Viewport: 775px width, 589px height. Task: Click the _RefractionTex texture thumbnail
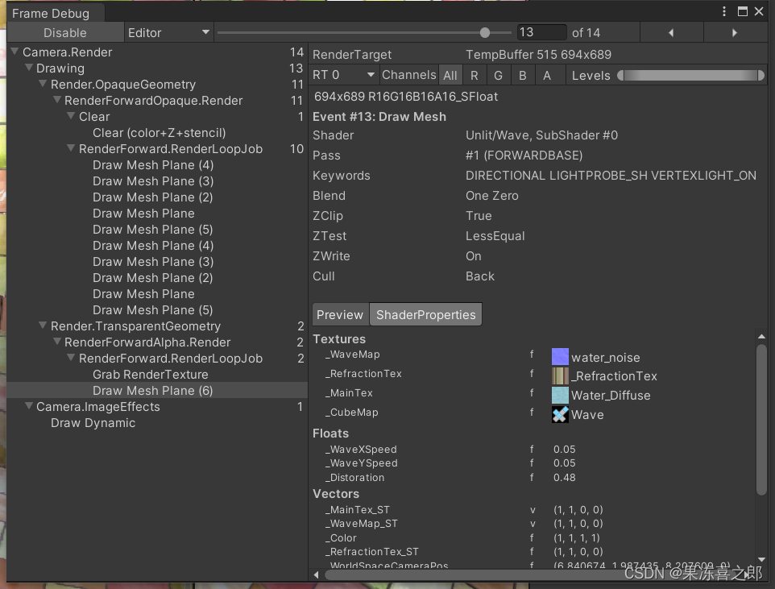560,375
